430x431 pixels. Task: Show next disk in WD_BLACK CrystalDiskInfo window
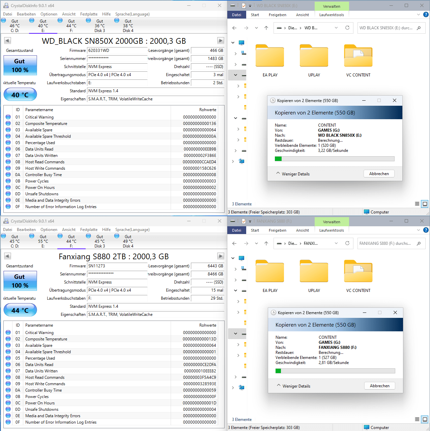(x=221, y=41)
